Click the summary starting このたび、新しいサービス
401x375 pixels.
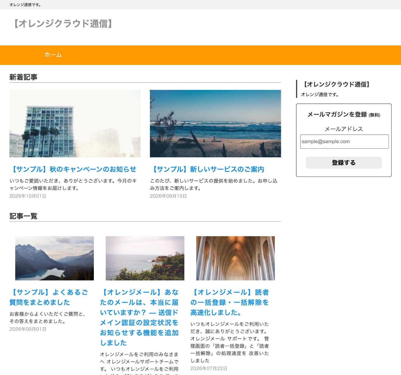[x=214, y=184]
